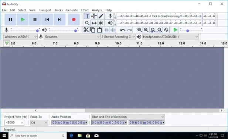The height and width of the screenshot is (139, 228).
Task: Open the Snap-To Off dropdown
Action: (x=39, y=123)
